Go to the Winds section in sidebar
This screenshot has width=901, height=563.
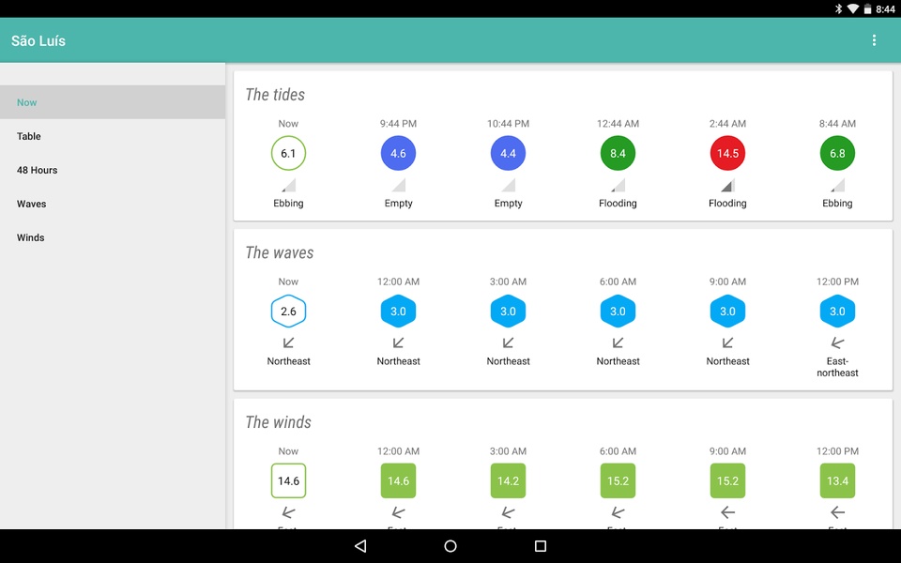tap(113, 237)
